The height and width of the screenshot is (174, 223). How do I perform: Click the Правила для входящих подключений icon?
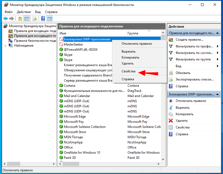click(x=11, y=31)
